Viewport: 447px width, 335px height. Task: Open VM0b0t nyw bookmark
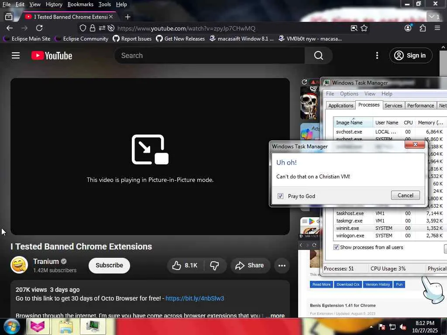(310, 39)
